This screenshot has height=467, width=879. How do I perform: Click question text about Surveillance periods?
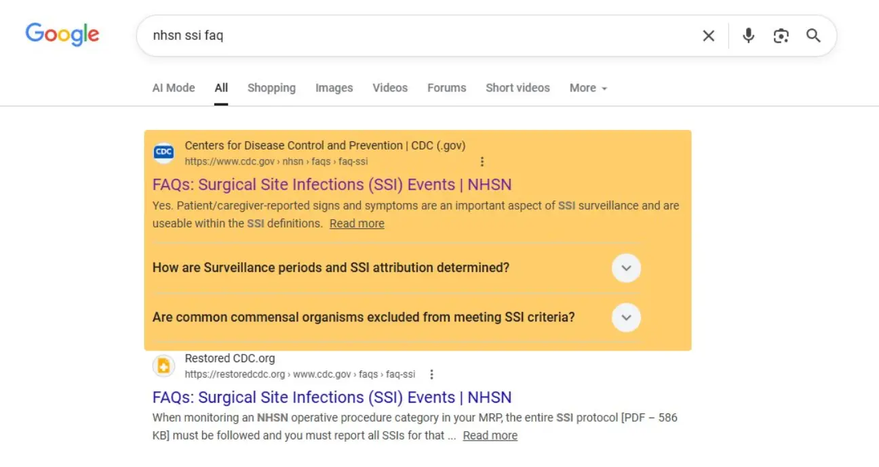click(x=331, y=268)
